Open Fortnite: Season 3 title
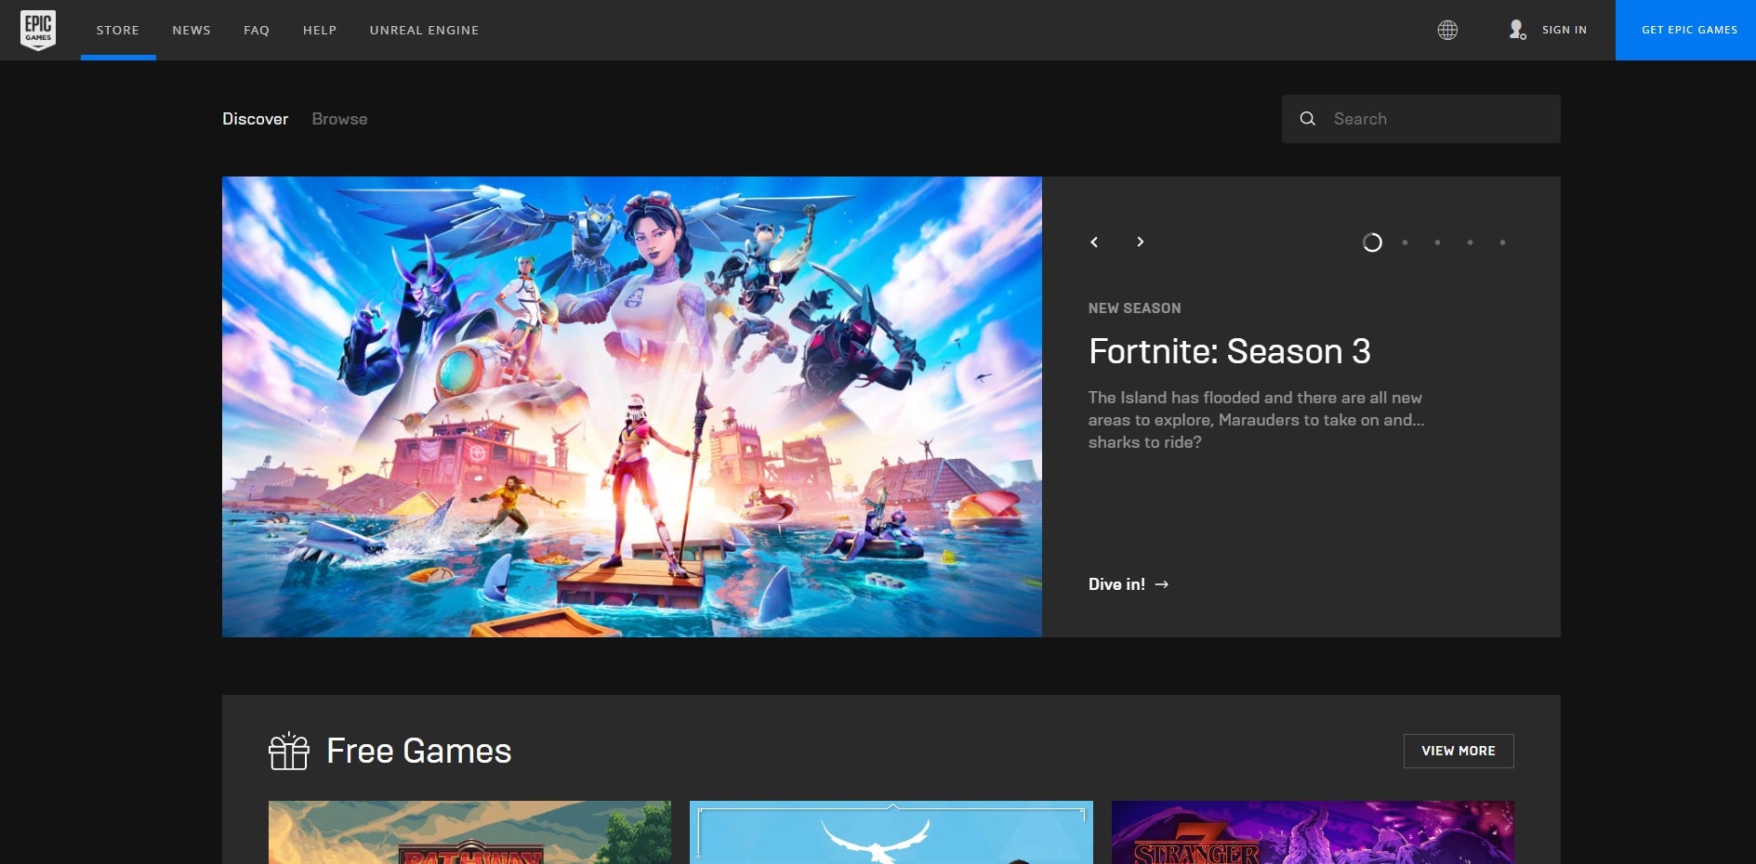This screenshot has height=864, width=1756. 1229,351
